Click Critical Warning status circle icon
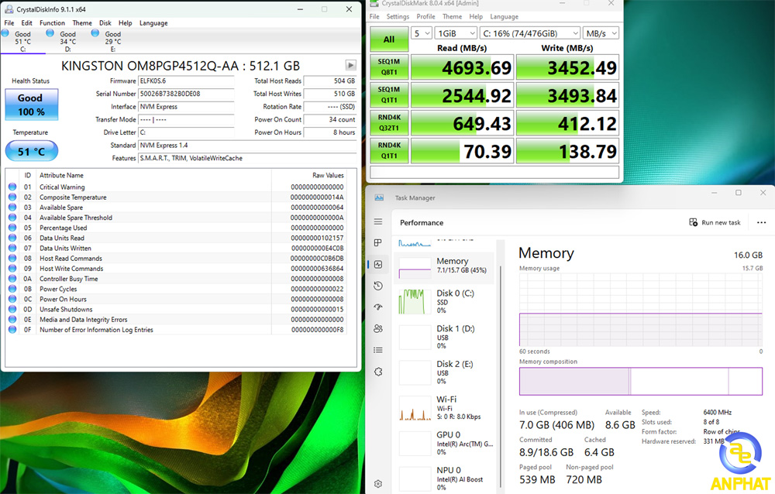The width and height of the screenshot is (775, 494). point(12,187)
